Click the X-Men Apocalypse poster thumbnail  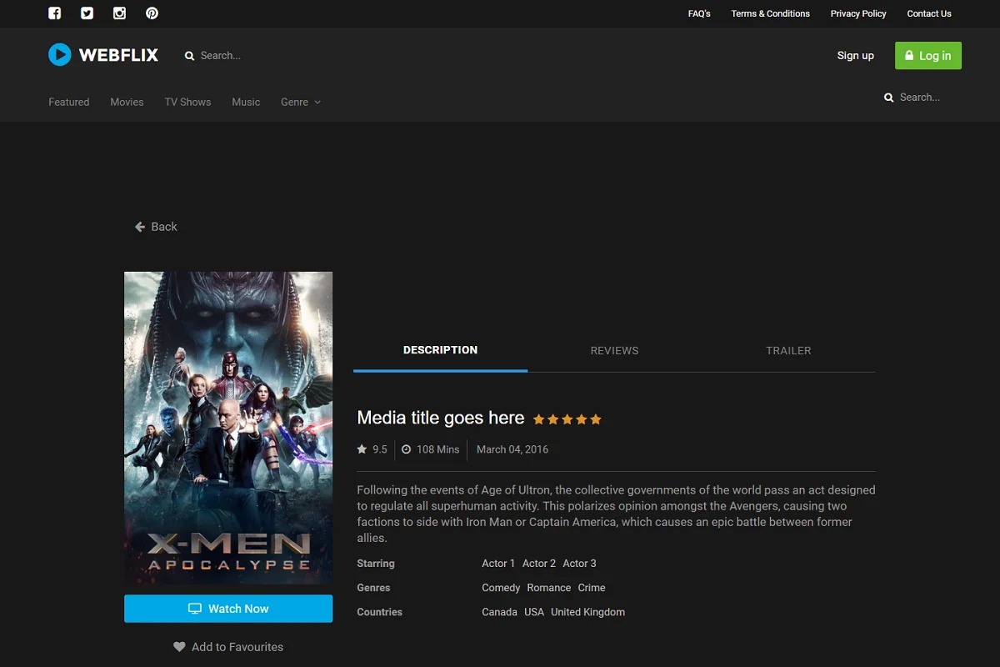click(x=228, y=428)
